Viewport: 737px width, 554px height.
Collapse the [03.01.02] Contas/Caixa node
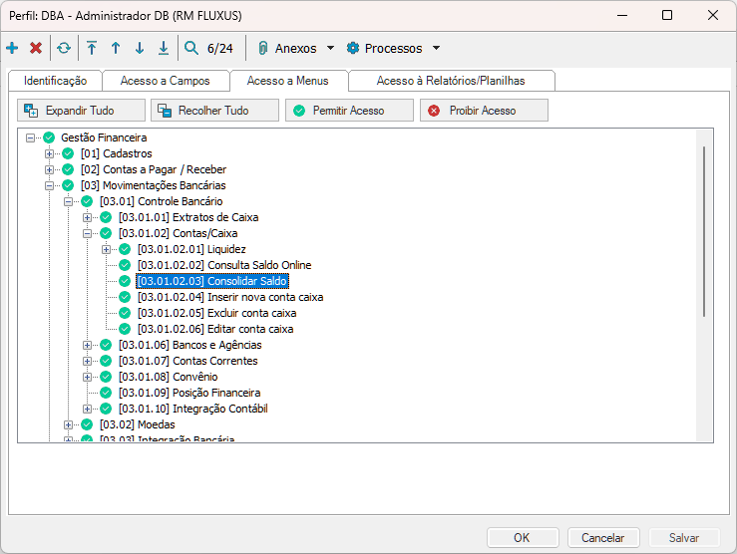click(x=87, y=233)
